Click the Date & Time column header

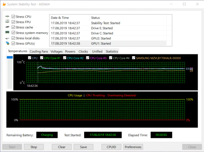pos(70,18)
